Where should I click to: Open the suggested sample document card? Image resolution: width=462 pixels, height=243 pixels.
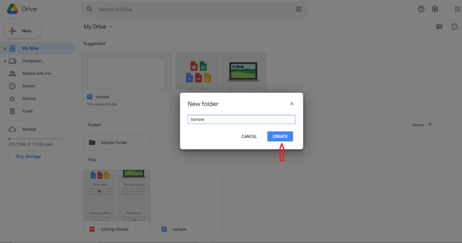pos(126,82)
